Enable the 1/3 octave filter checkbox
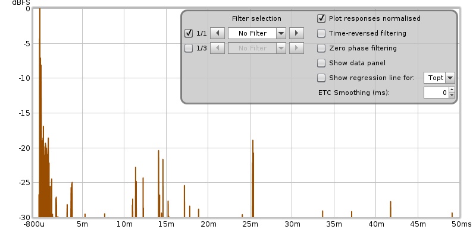Screen dimensions: 476x229 click(x=189, y=48)
